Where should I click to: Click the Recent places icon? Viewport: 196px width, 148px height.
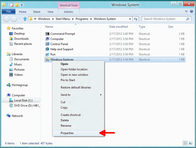tap(11, 44)
